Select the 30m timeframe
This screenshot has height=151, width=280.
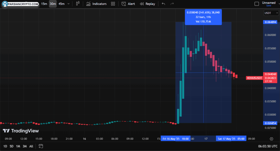pos(53,4)
